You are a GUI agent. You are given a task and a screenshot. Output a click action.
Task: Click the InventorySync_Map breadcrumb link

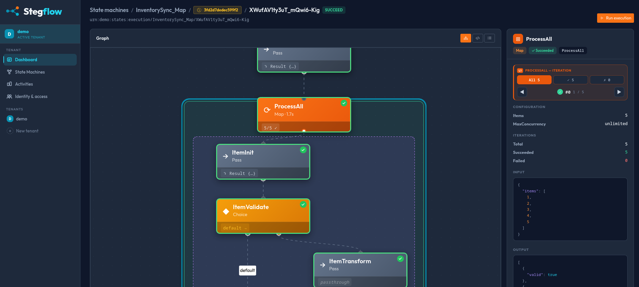click(161, 10)
